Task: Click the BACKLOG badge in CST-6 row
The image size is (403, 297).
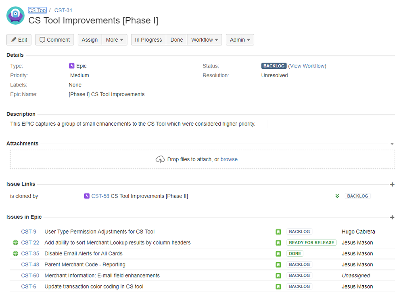Action: point(299,286)
